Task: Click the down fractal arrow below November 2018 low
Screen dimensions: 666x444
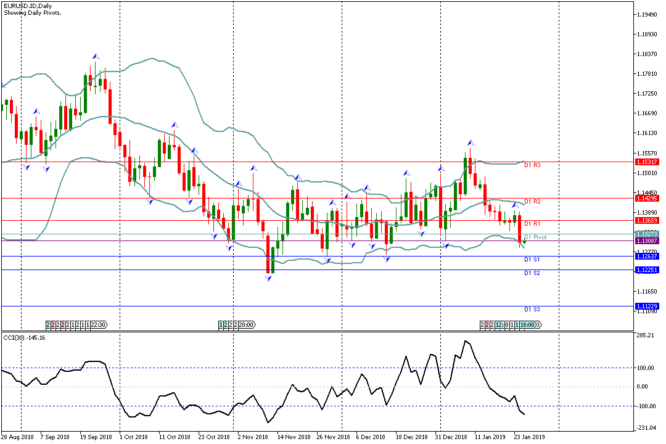Action: tap(268, 279)
